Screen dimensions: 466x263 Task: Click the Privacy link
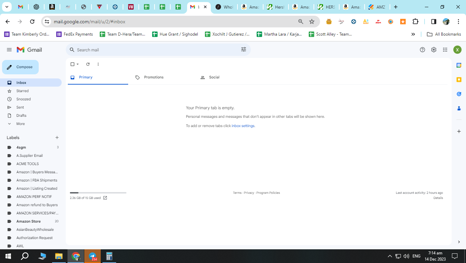[x=249, y=193]
